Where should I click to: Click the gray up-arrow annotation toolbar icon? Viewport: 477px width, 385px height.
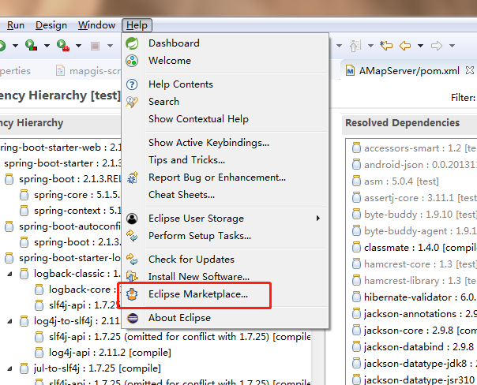[355, 46]
